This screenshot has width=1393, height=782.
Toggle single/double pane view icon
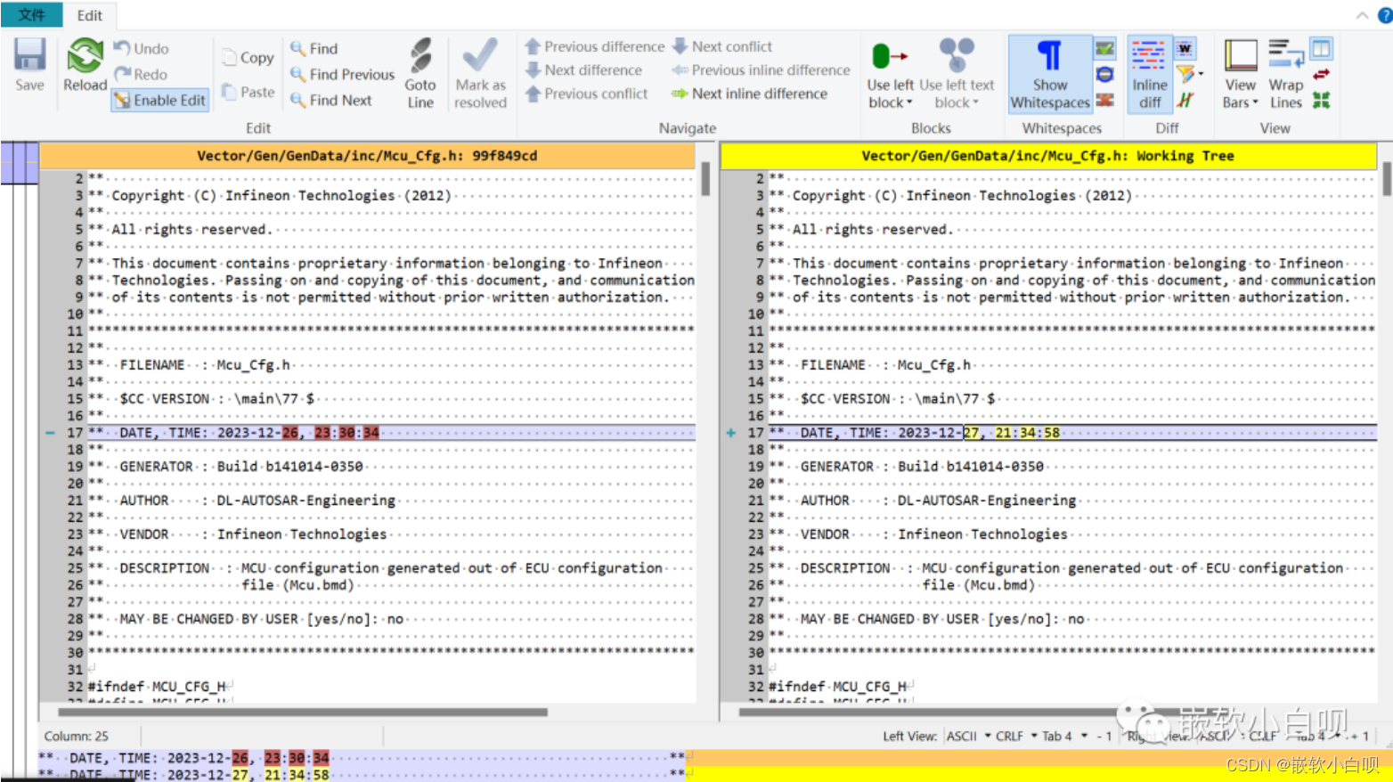point(1322,48)
